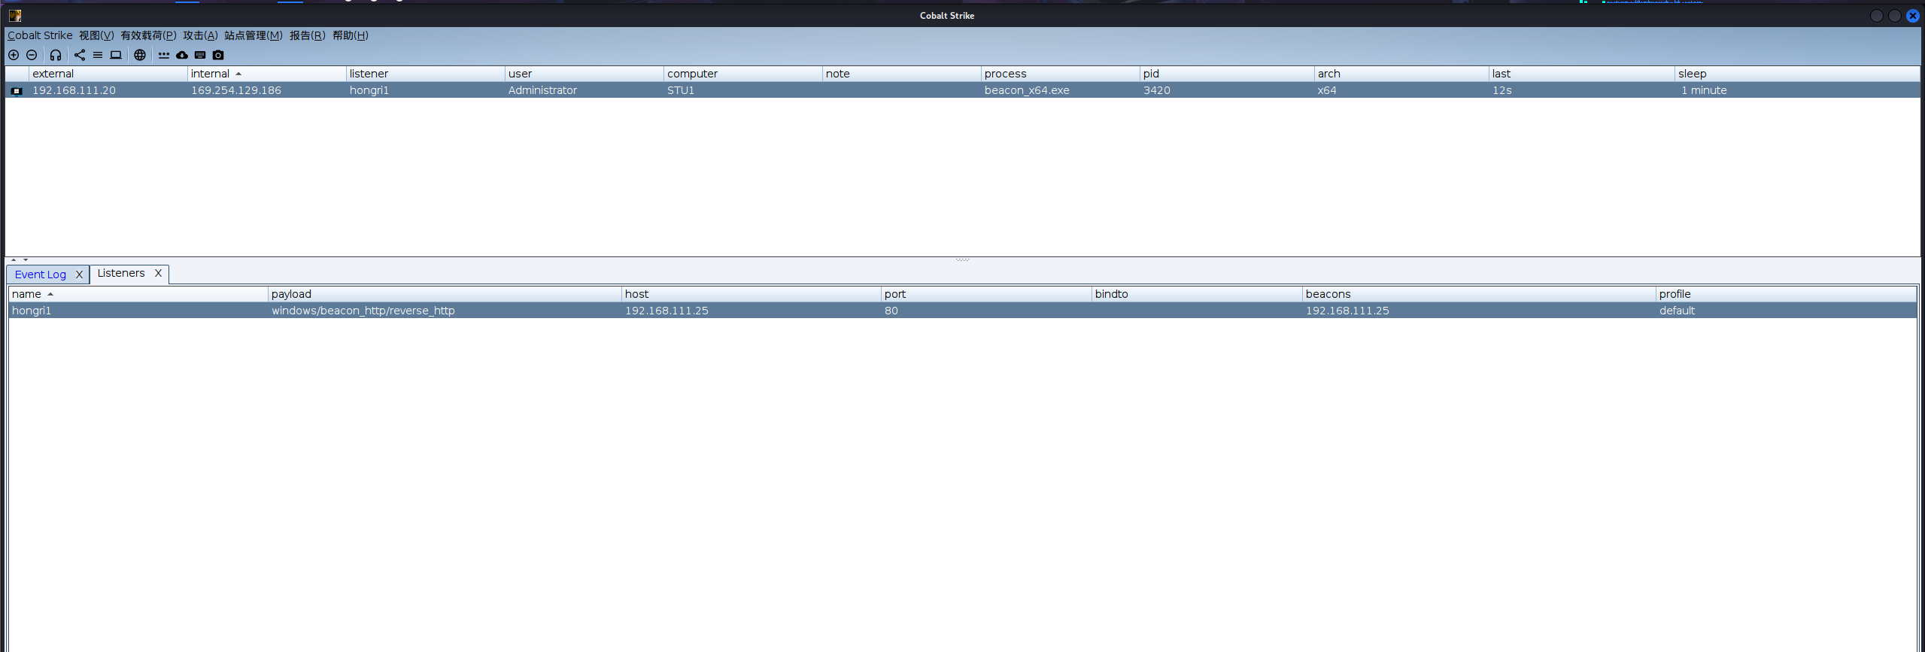
Task: Show the targets view laptop icon
Action: tap(116, 55)
